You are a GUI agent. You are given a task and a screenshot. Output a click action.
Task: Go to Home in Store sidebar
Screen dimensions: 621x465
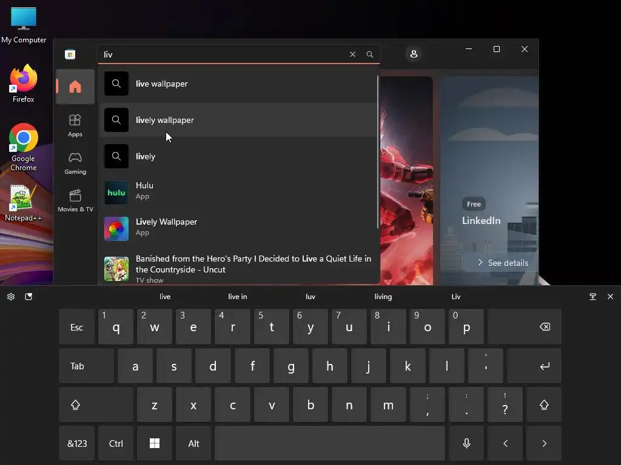pos(75,87)
